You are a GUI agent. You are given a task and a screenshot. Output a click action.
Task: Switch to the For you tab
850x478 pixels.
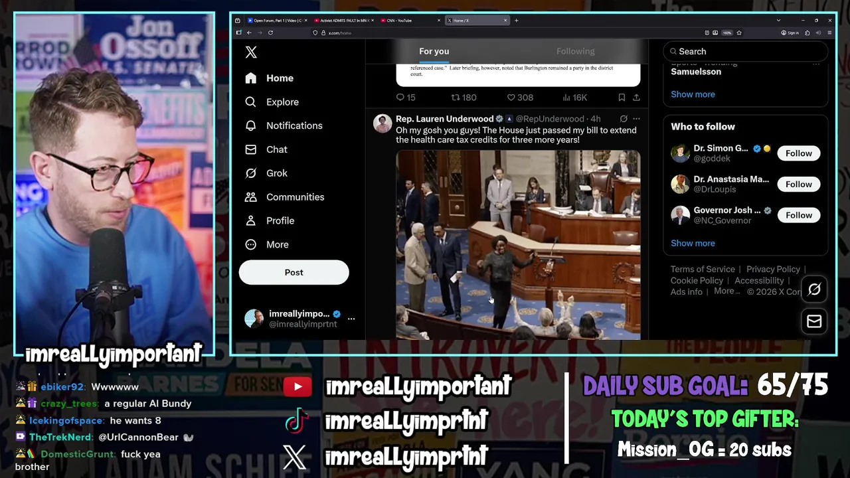click(x=434, y=51)
